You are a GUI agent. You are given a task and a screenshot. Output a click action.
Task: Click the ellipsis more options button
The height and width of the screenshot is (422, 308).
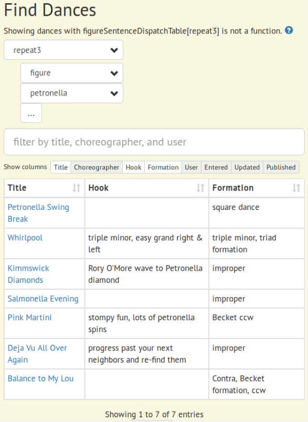(x=31, y=113)
